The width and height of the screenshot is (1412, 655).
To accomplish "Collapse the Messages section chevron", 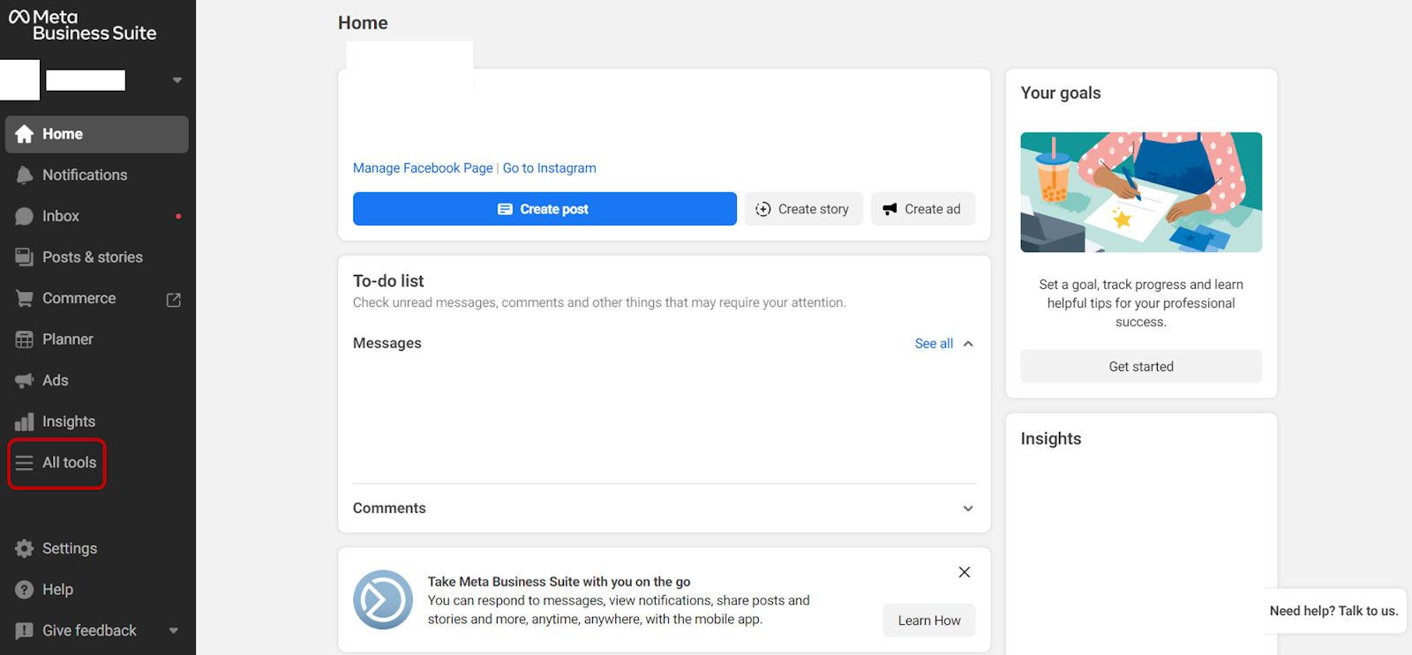I will 968,344.
